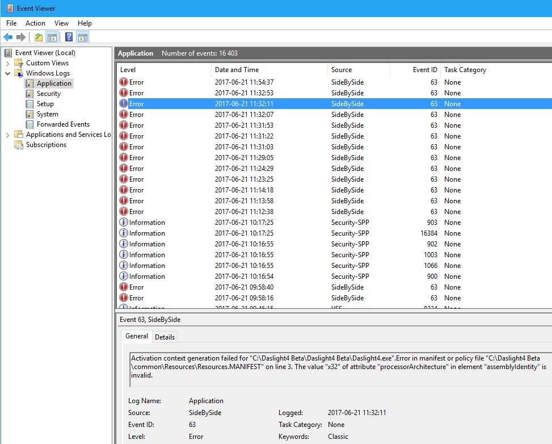Select the Security-SPP row with Event ID 902
The width and height of the screenshot is (552, 444).
click(334, 244)
